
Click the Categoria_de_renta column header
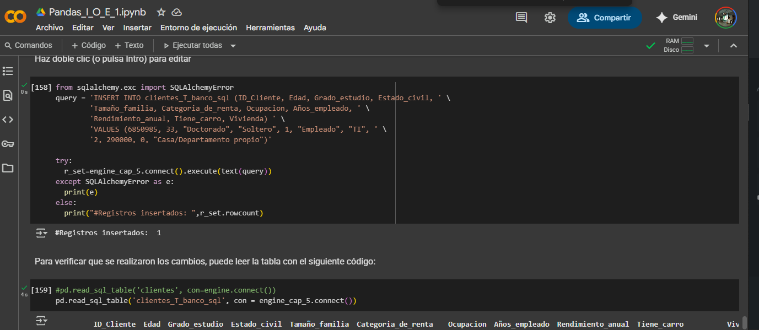tap(395, 324)
